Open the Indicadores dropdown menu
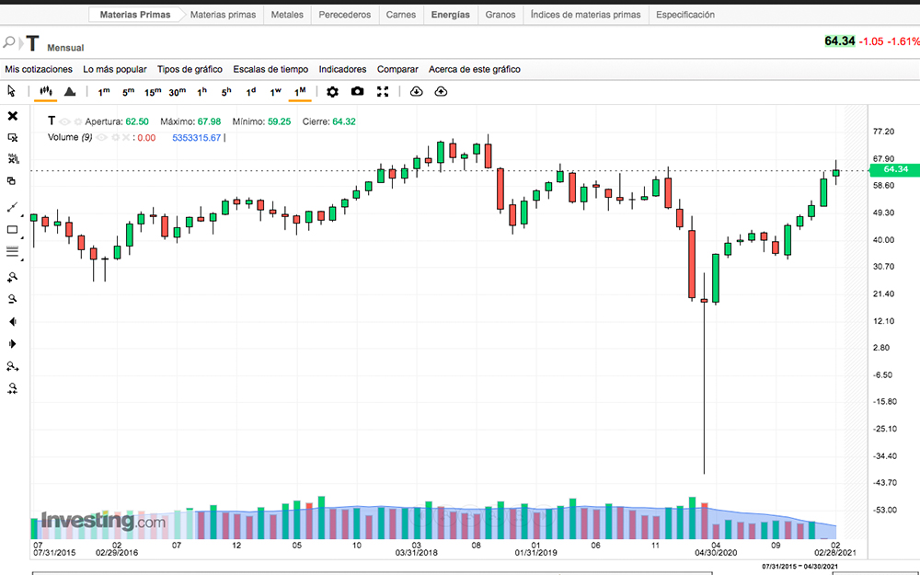This screenshot has width=920, height=575. tap(342, 69)
